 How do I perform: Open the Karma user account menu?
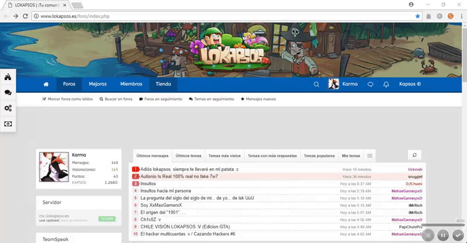[x=343, y=84]
